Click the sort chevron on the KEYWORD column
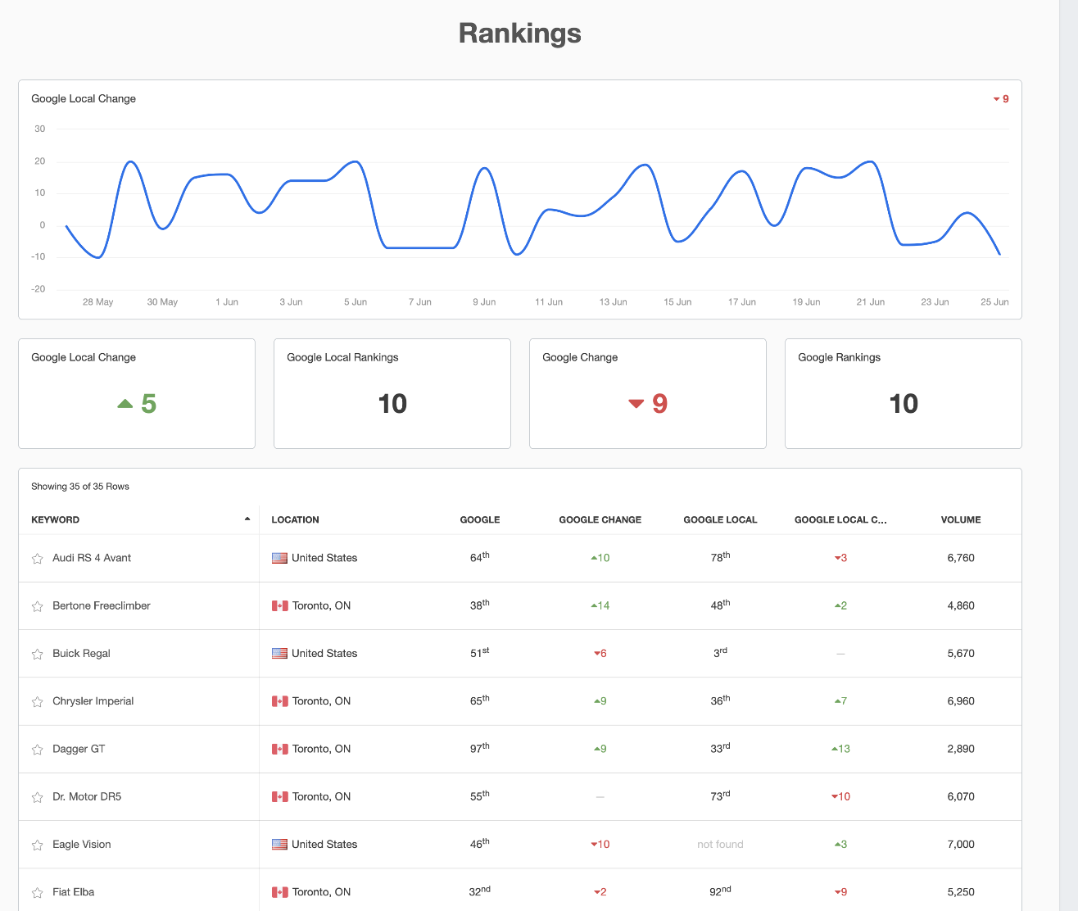 [247, 519]
